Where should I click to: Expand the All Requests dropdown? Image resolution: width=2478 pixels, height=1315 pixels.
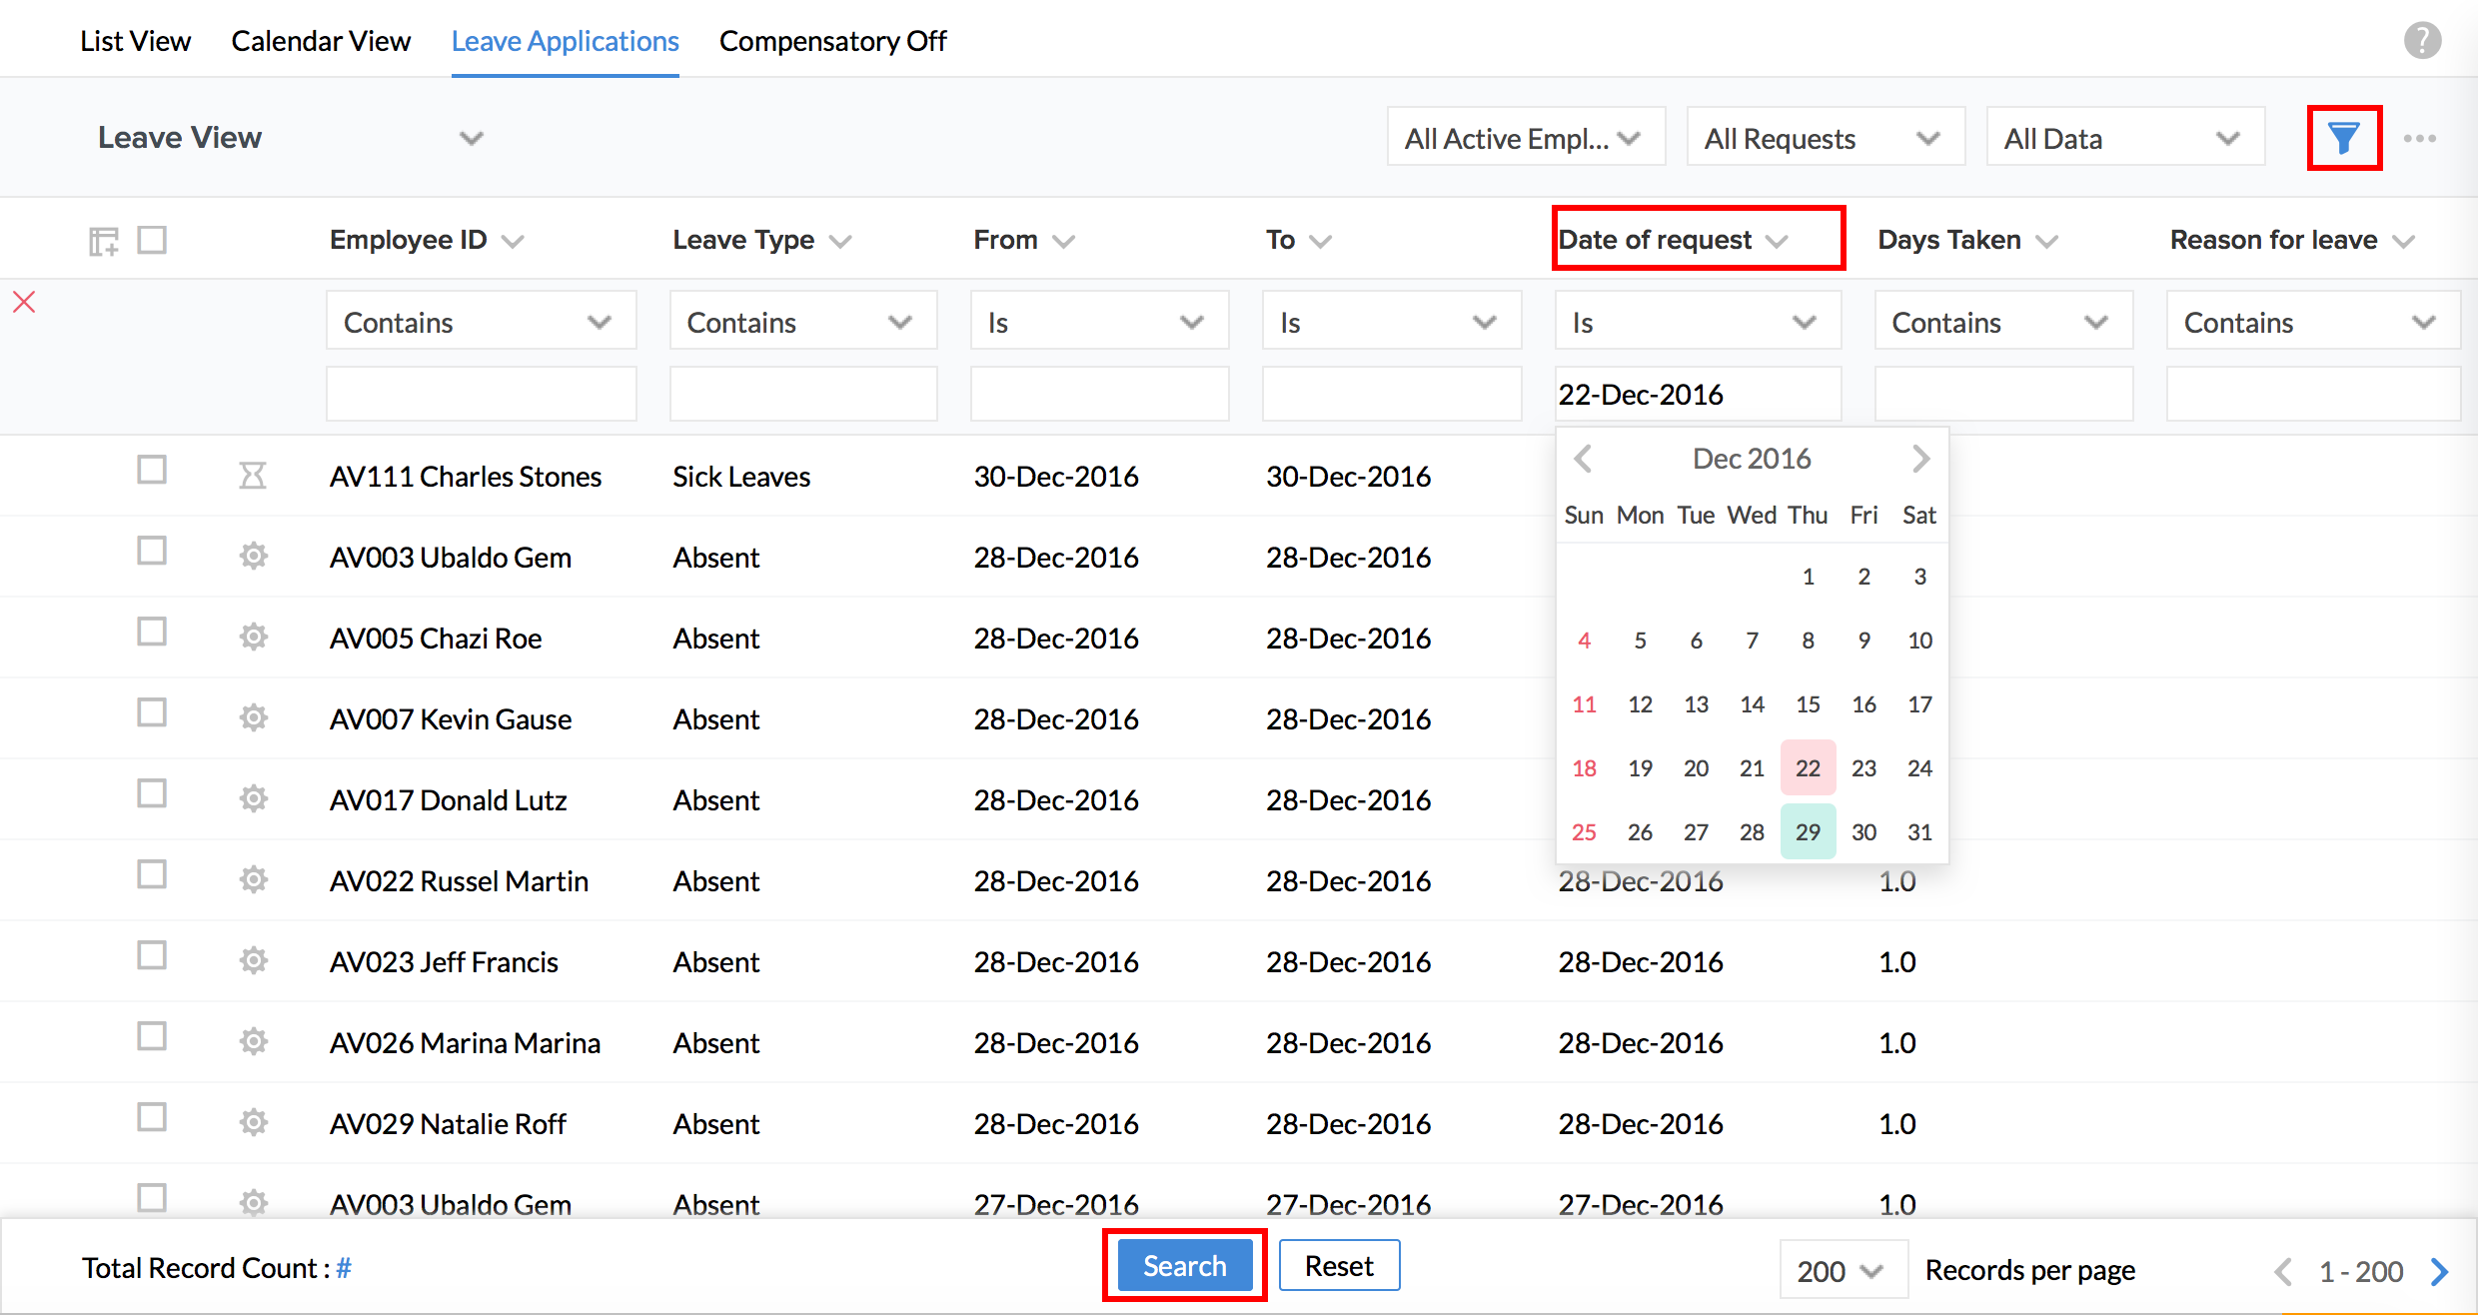[1825, 138]
